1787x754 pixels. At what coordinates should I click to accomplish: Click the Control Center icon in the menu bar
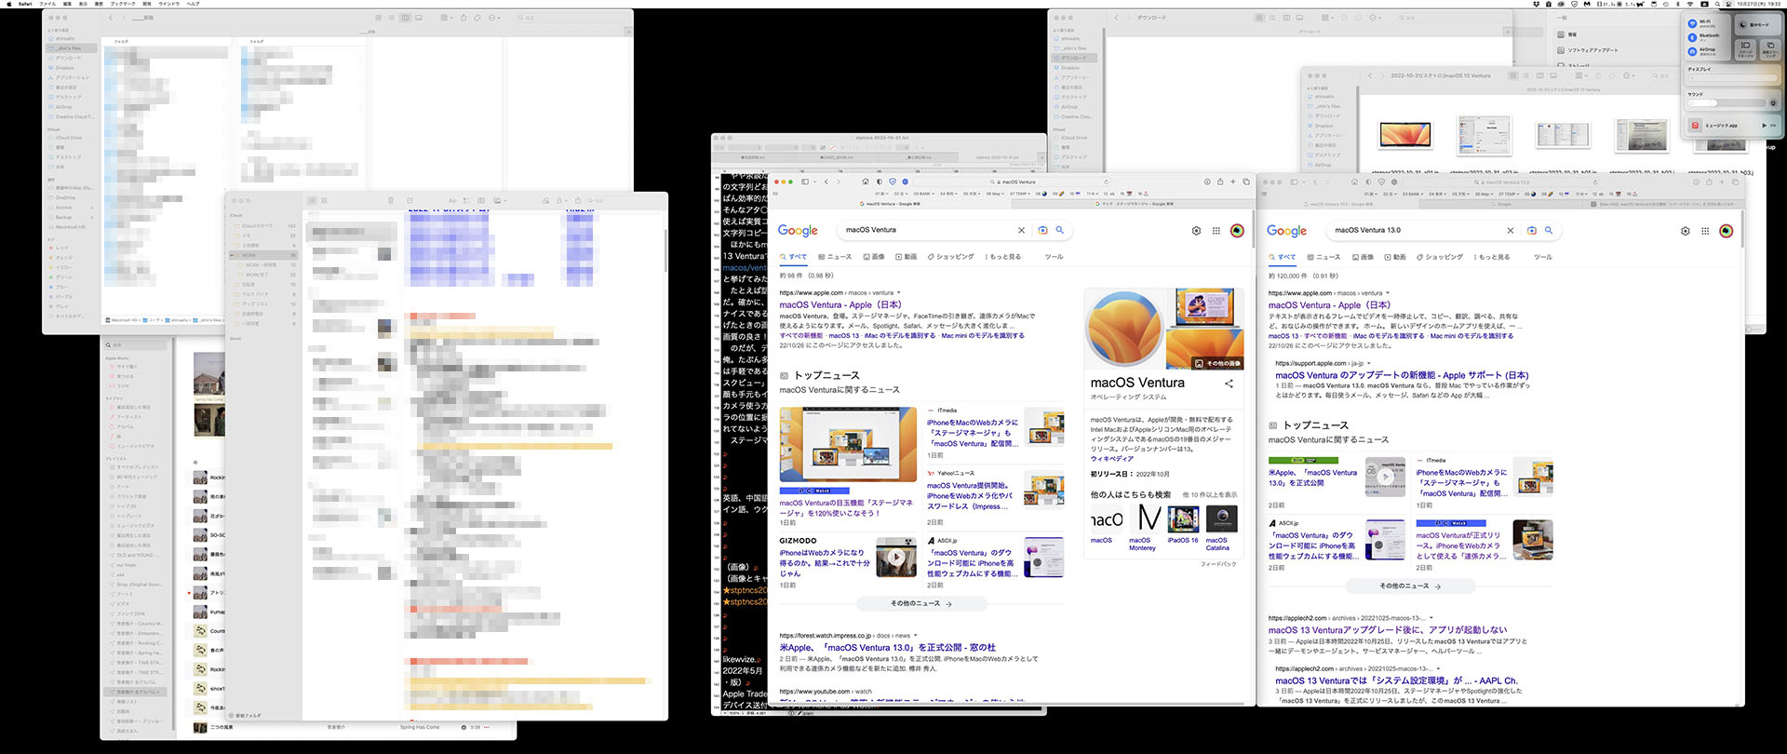point(1728,4)
